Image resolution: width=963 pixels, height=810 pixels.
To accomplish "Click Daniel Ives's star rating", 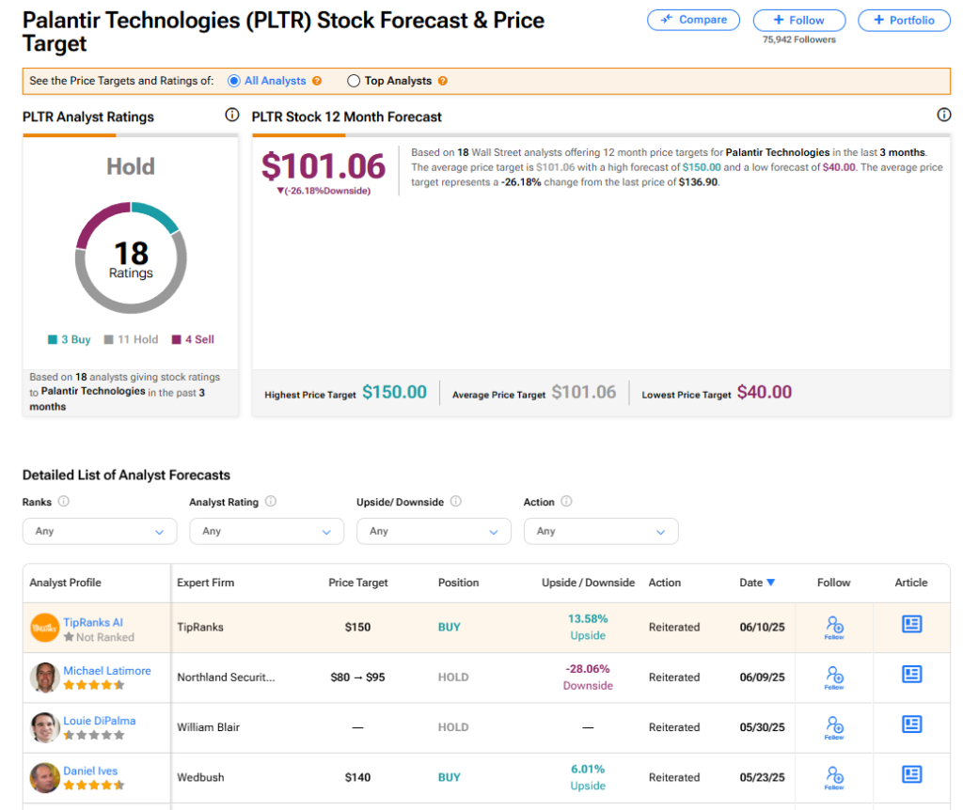I will point(94,786).
